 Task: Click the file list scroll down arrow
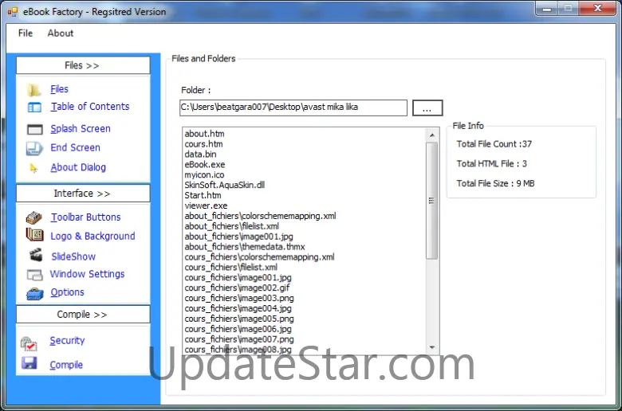click(x=432, y=347)
